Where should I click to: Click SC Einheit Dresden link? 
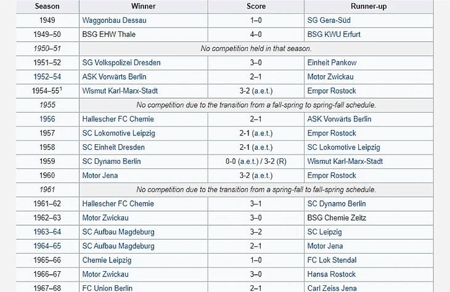pos(113,147)
